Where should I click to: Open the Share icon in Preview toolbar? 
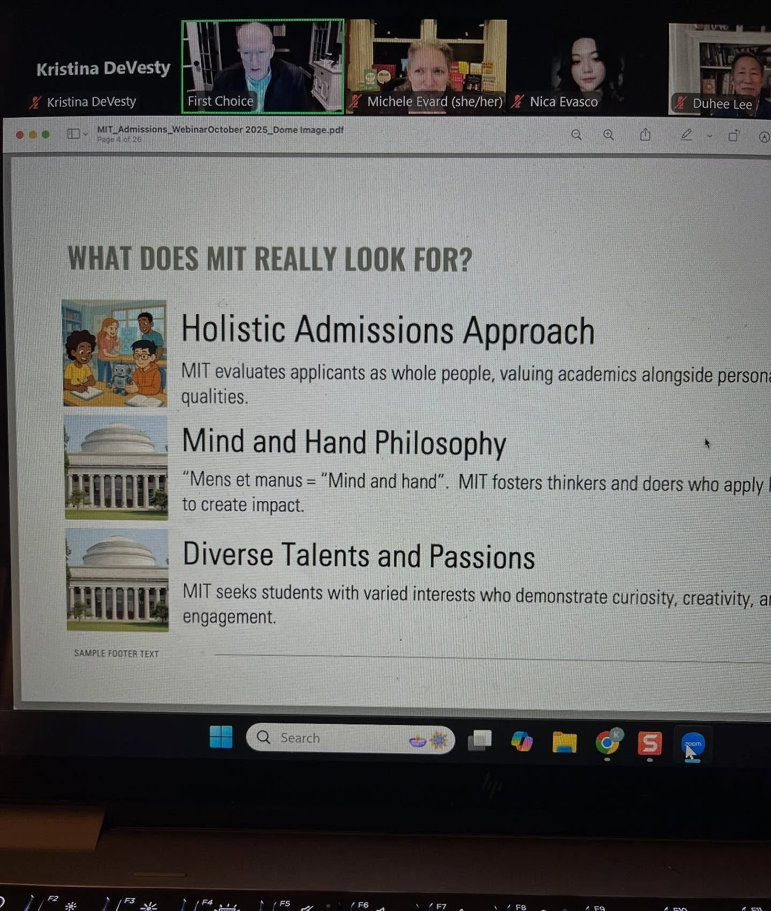(645, 135)
